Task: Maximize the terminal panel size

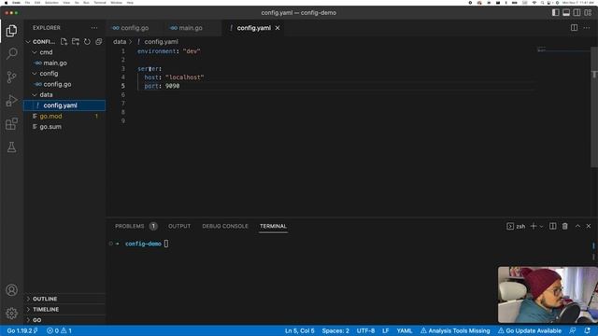Action: click(577, 226)
